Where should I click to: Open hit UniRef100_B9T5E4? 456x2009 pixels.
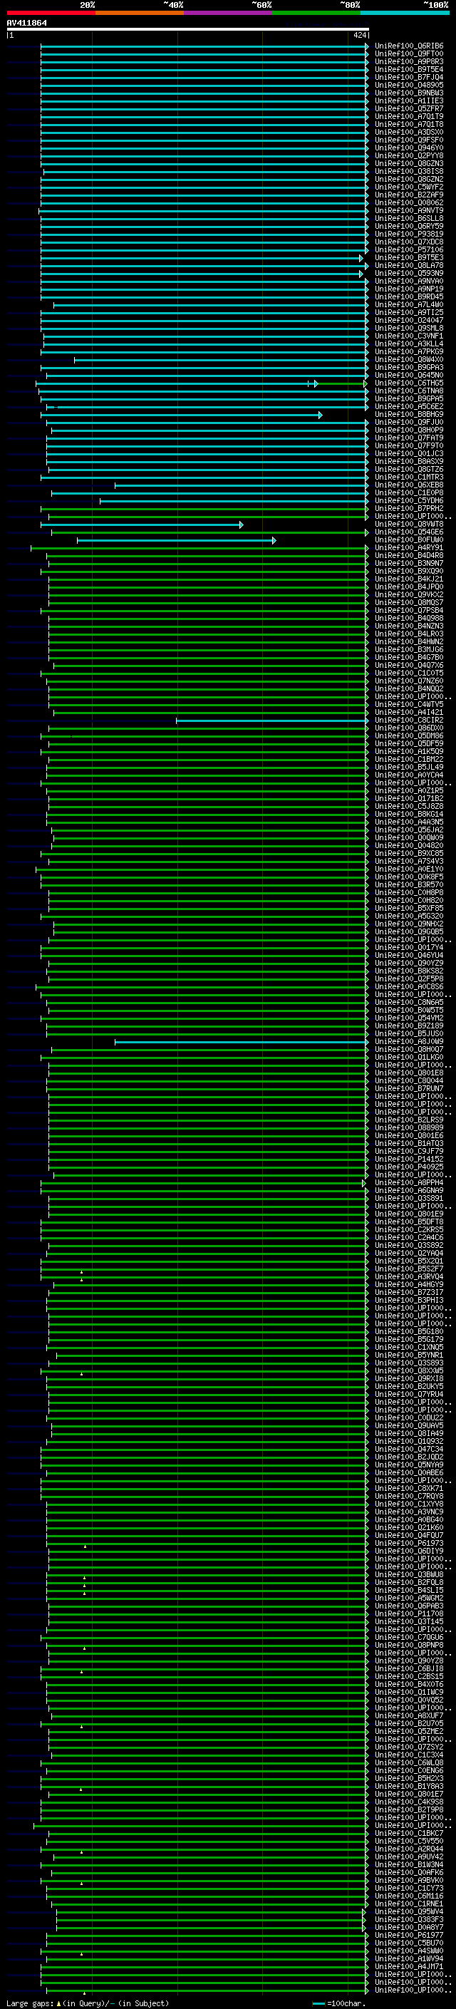[409, 69]
